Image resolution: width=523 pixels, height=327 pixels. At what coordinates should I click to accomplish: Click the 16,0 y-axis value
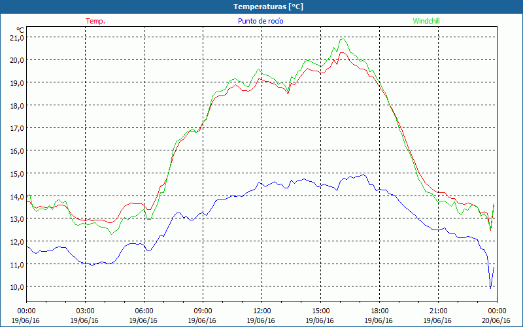(x=17, y=151)
